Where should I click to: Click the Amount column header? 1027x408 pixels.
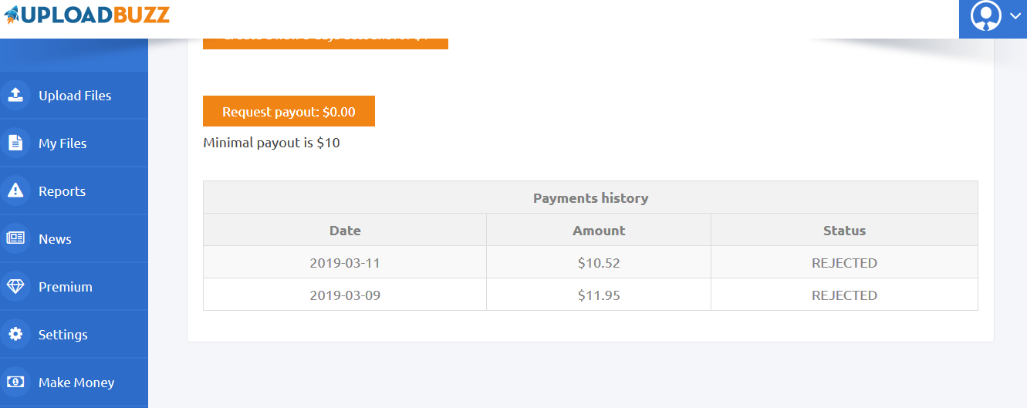[x=599, y=230]
